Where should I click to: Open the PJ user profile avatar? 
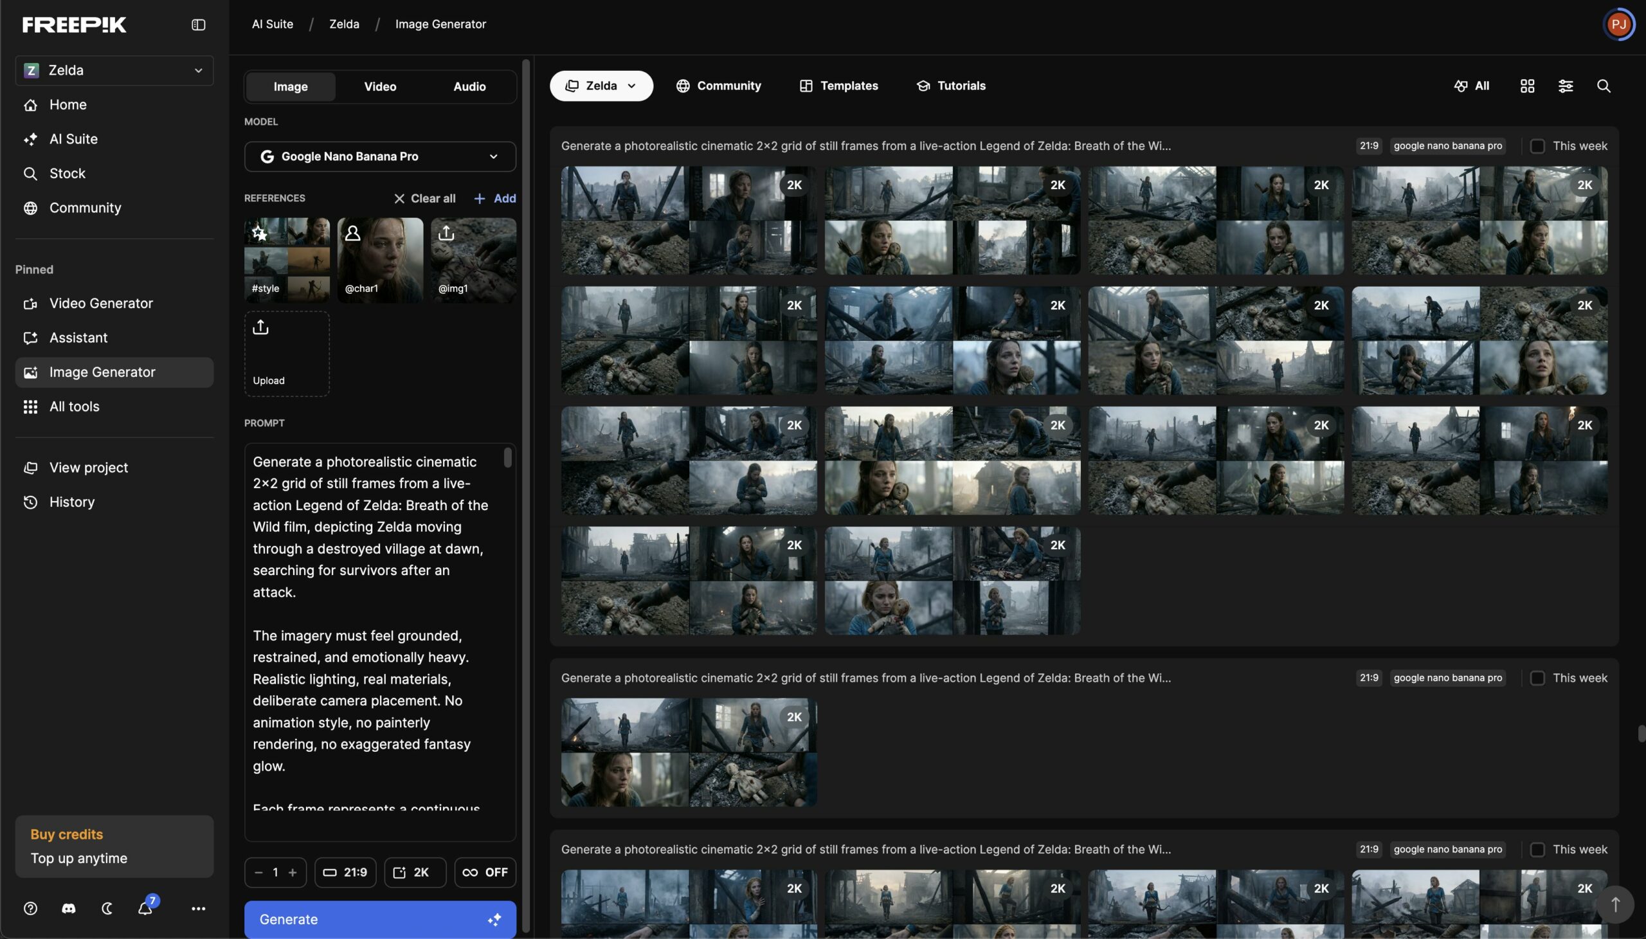tap(1618, 24)
